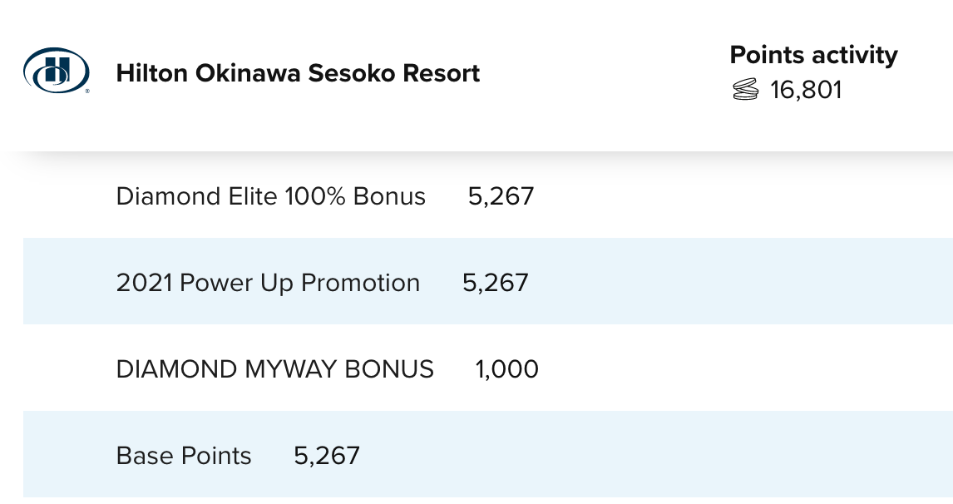Image resolution: width=953 pixels, height=504 pixels.
Task: Click the word "Resort" in the hotel name
Action: (x=441, y=73)
